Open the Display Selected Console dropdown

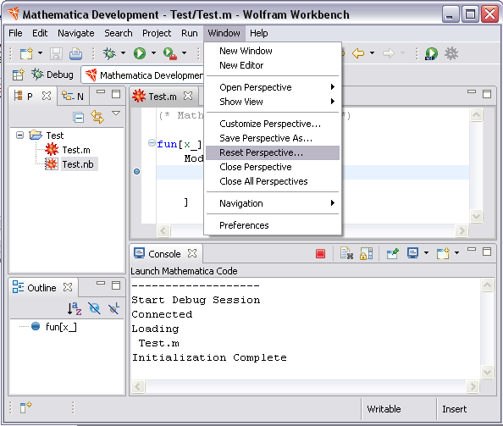426,253
